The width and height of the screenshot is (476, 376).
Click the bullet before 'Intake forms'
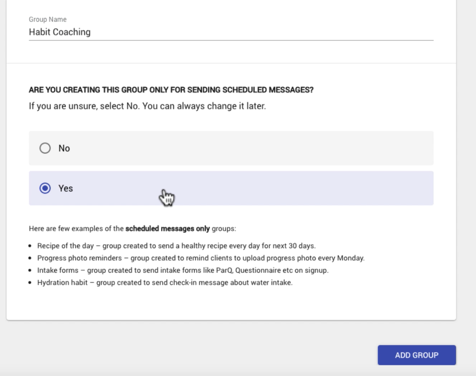[x=31, y=271]
